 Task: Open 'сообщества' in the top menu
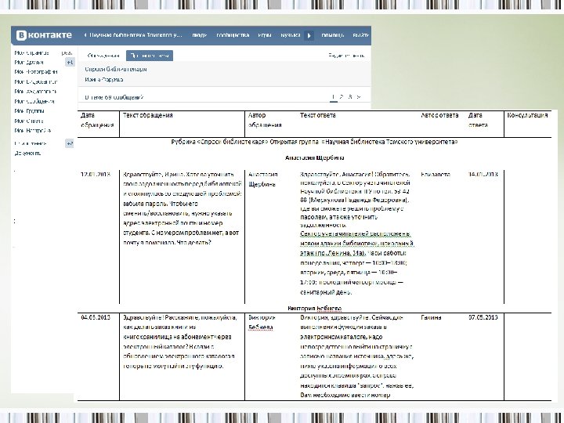233,35
